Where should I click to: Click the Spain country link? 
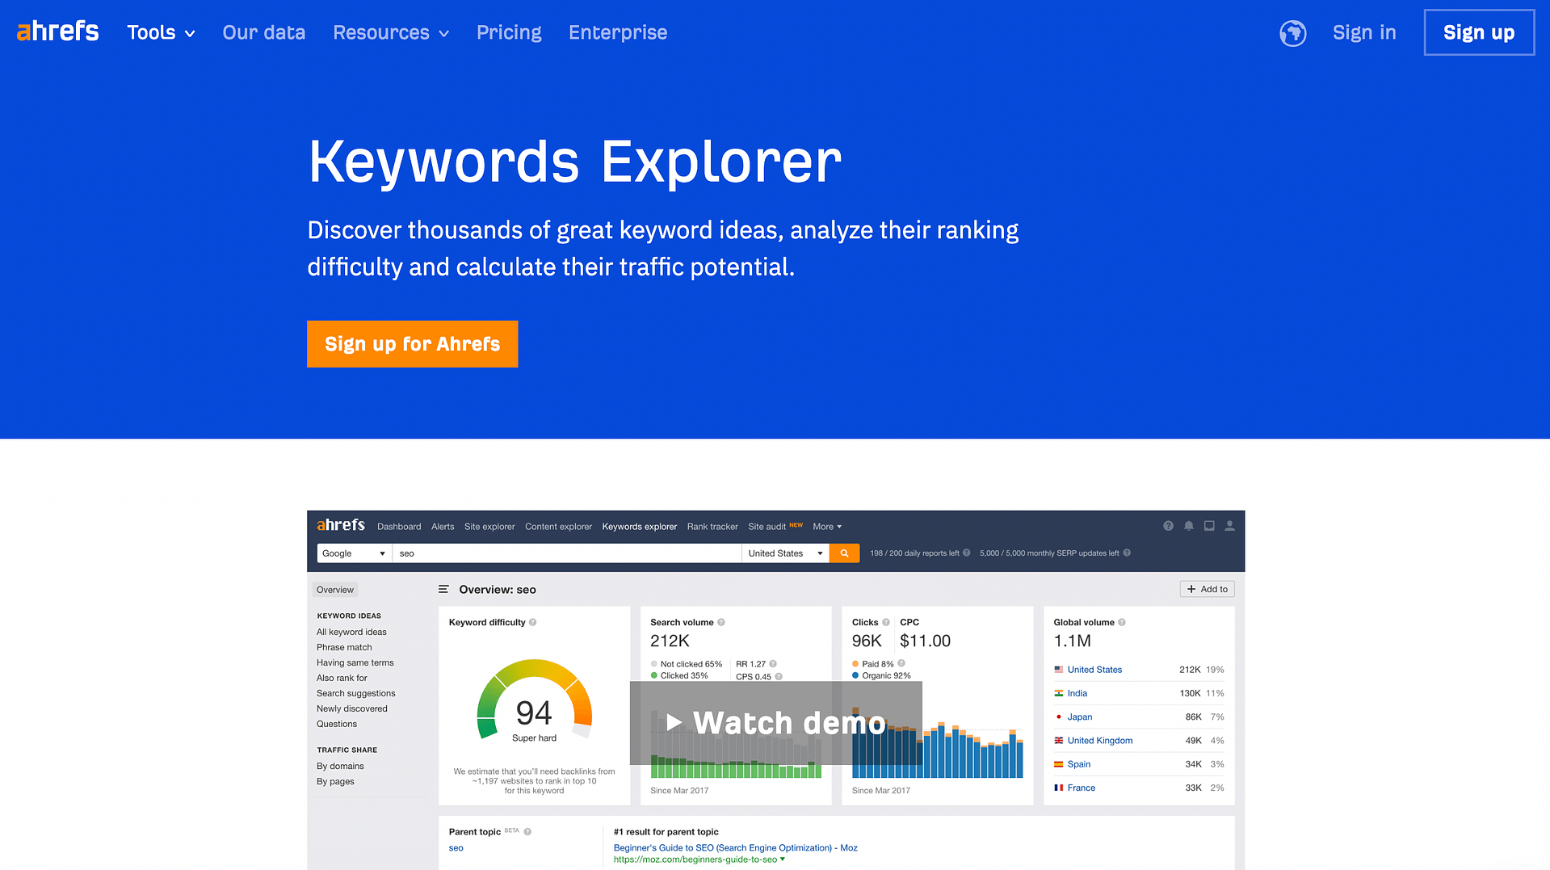[1079, 764]
